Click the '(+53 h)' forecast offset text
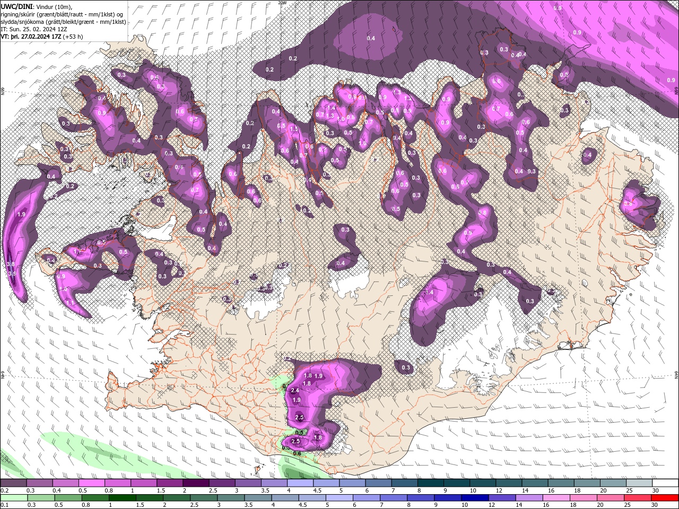 pyautogui.click(x=73, y=37)
